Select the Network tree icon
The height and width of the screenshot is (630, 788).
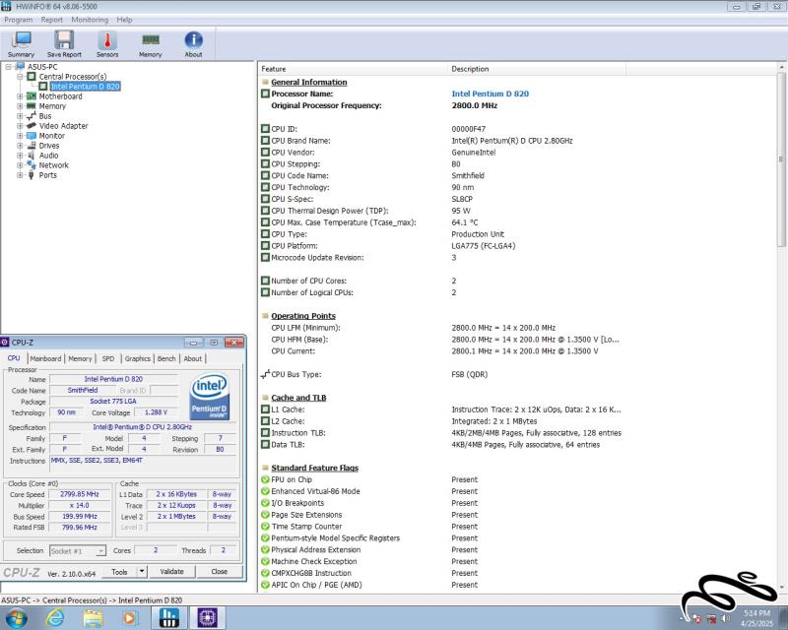[32, 165]
